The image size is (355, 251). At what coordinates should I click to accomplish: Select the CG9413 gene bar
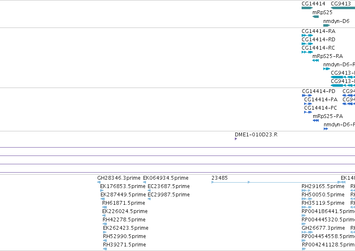point(343,8)
